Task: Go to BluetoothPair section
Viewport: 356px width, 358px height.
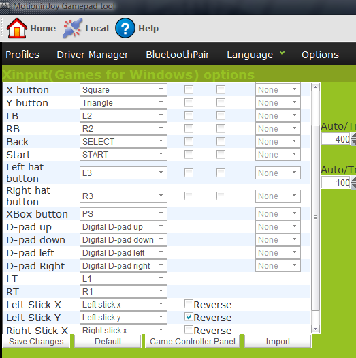Action: point(178,55)
